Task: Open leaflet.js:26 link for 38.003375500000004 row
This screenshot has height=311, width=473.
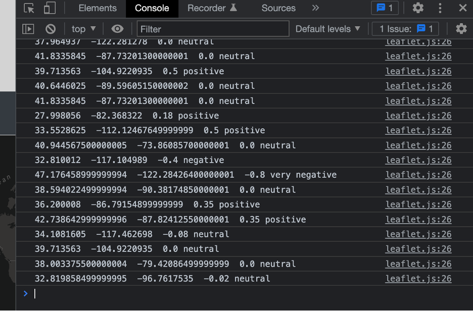Action: coord(418,264)
